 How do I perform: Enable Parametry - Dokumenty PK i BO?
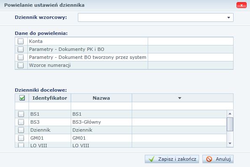21,49
